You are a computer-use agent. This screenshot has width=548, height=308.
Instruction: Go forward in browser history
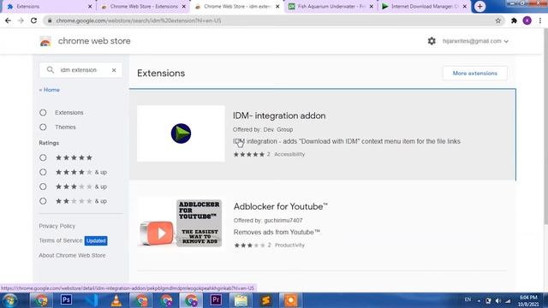coord(21,21)
